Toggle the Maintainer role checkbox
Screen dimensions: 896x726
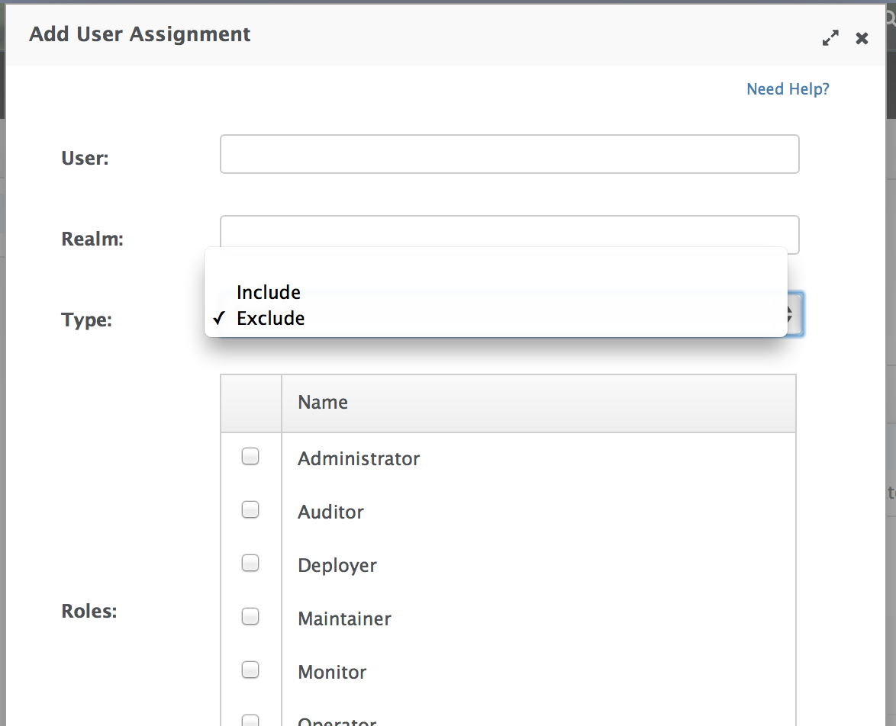pyautogui.click(x=250, y=616)
